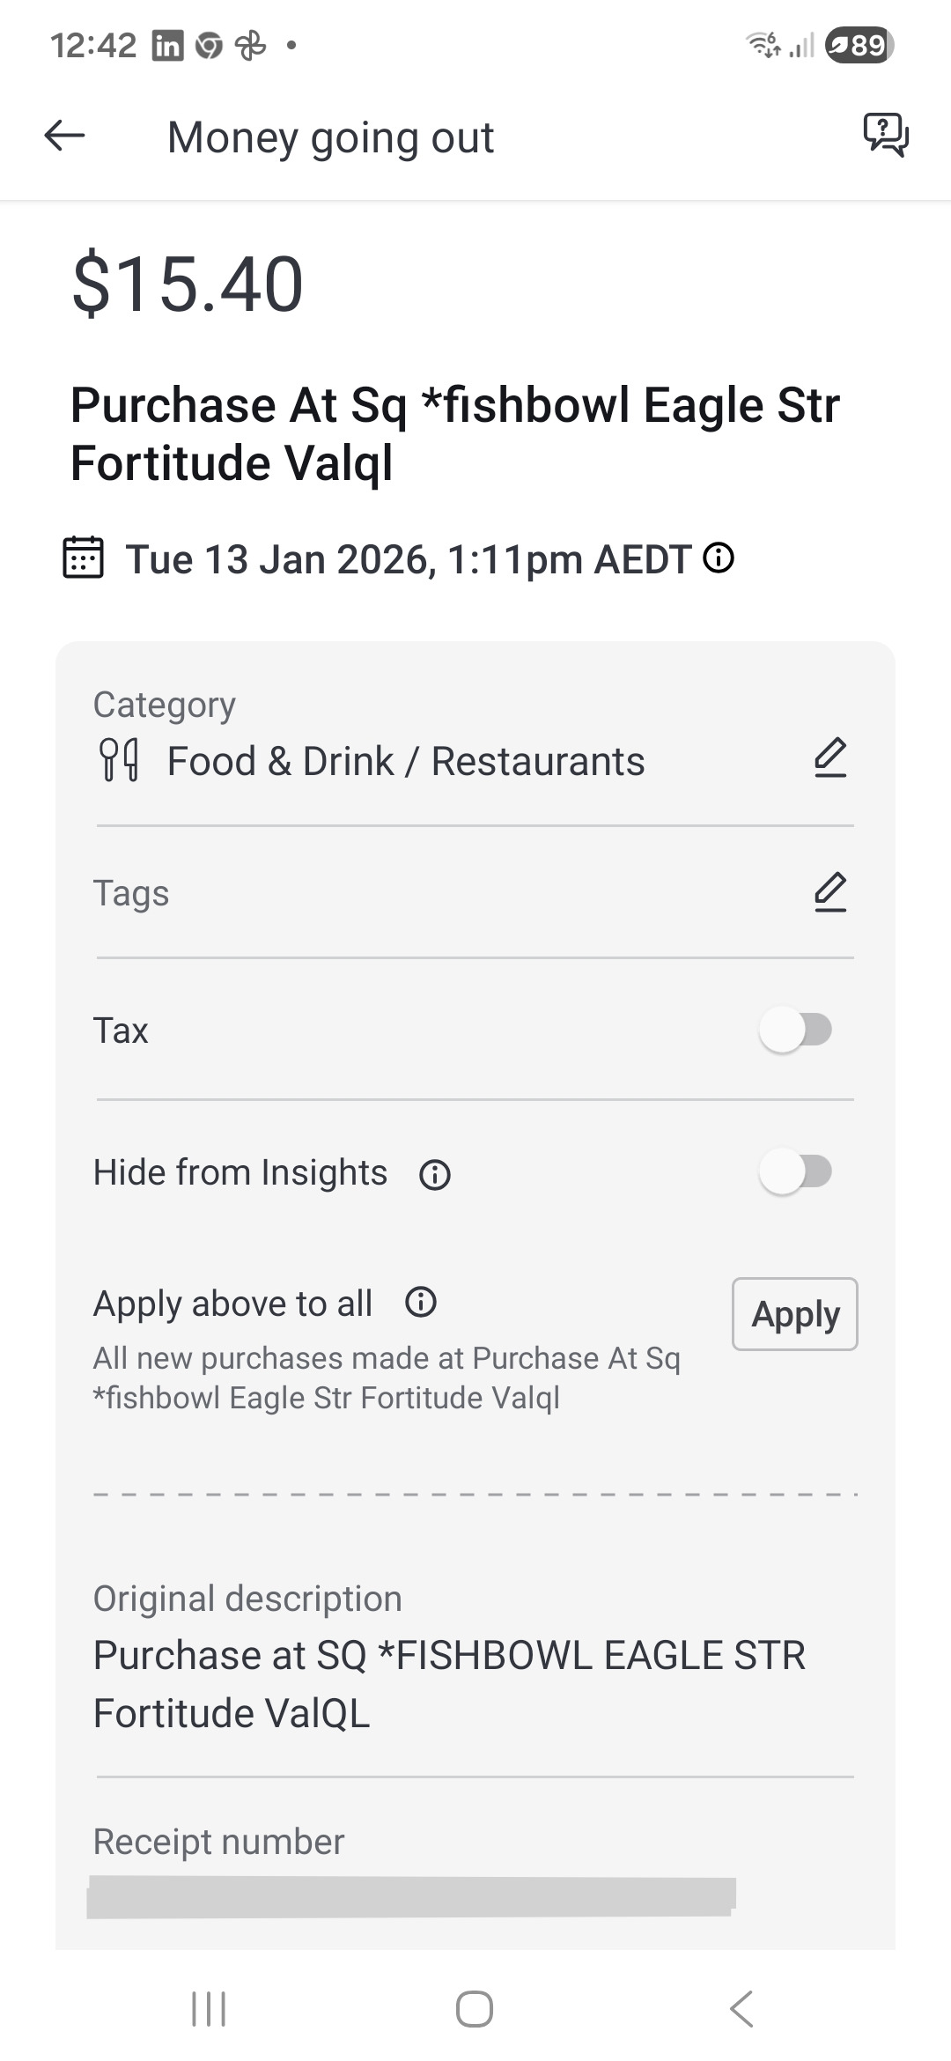Tap the redacted receipt number field
The image size is (951, 2061).
point(411,1896)
